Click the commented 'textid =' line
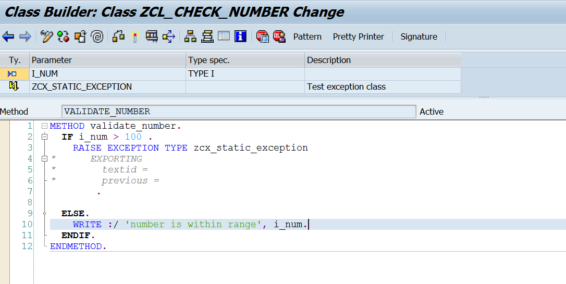 [125, 169]
